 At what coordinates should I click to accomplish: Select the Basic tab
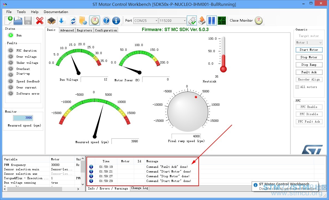point(51,30)
